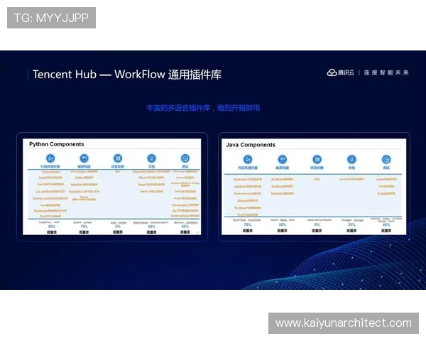426x341 pixels.
Task: Click the Java compile build icon
Action: coord(283,159)
